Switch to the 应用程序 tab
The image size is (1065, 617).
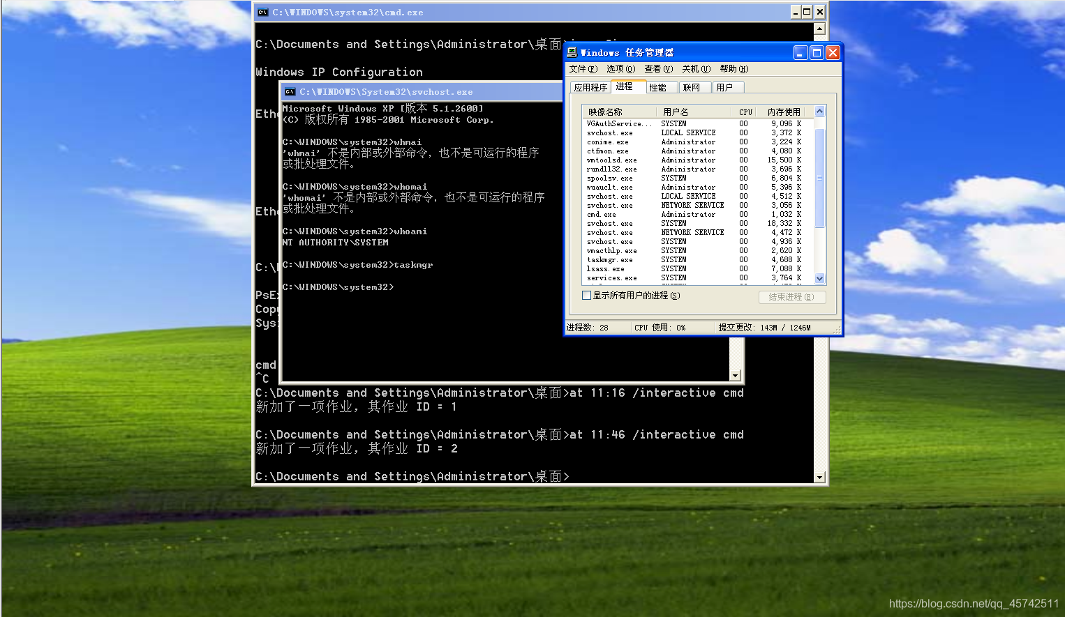pos(590,87)
